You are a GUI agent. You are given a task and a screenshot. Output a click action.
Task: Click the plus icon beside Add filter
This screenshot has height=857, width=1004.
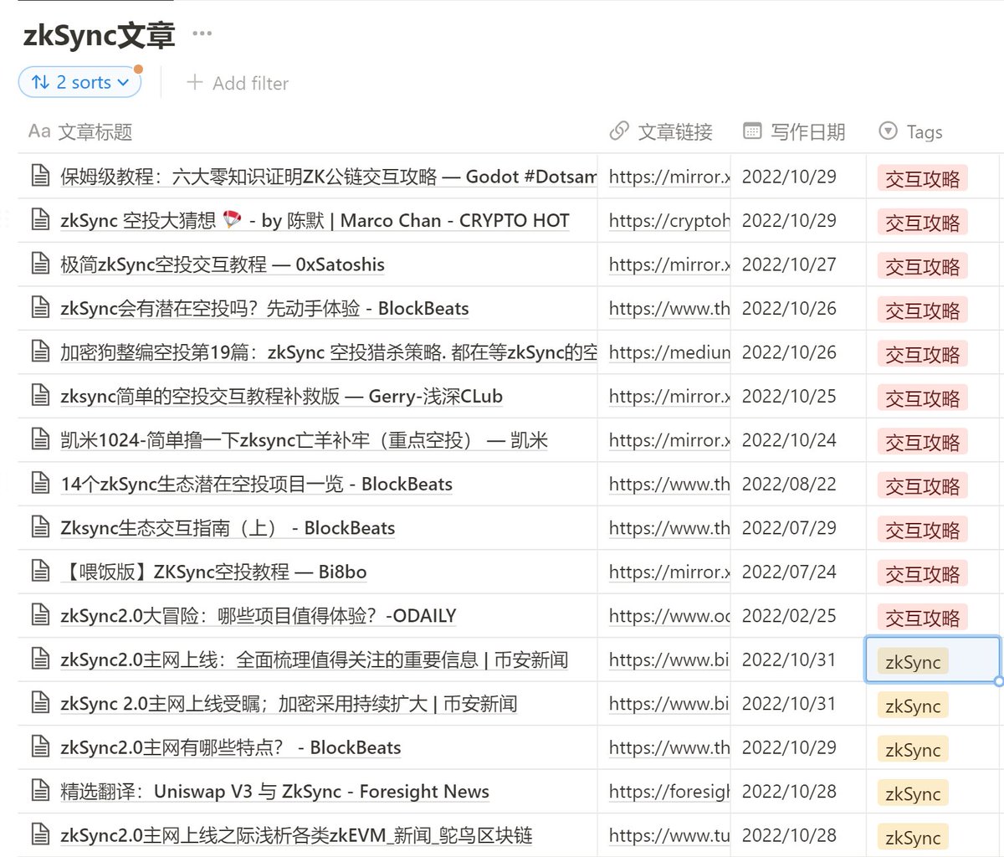click(x=195, y=82)
